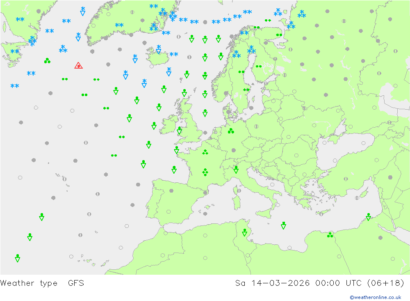Click the half-filled cloud symbol over Crete
Image resolution: width=410 pixels, height=301 pixels.
pyautogui.click(x=321, y=214)
